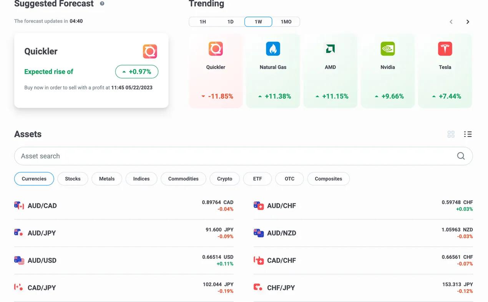
Task: Click the 0.66561 CHF price
Action: point(457,257)
